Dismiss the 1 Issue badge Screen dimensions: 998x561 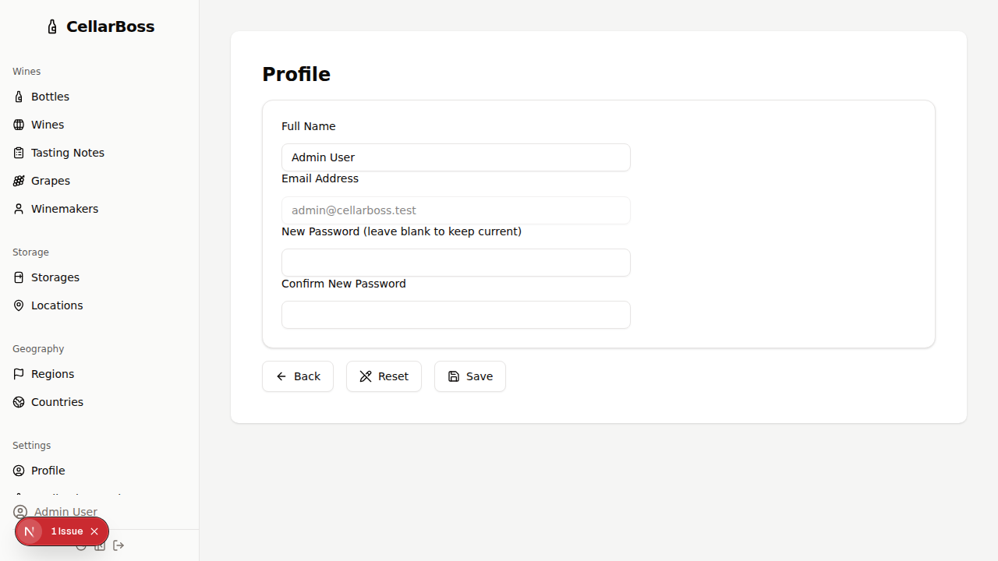94,531
